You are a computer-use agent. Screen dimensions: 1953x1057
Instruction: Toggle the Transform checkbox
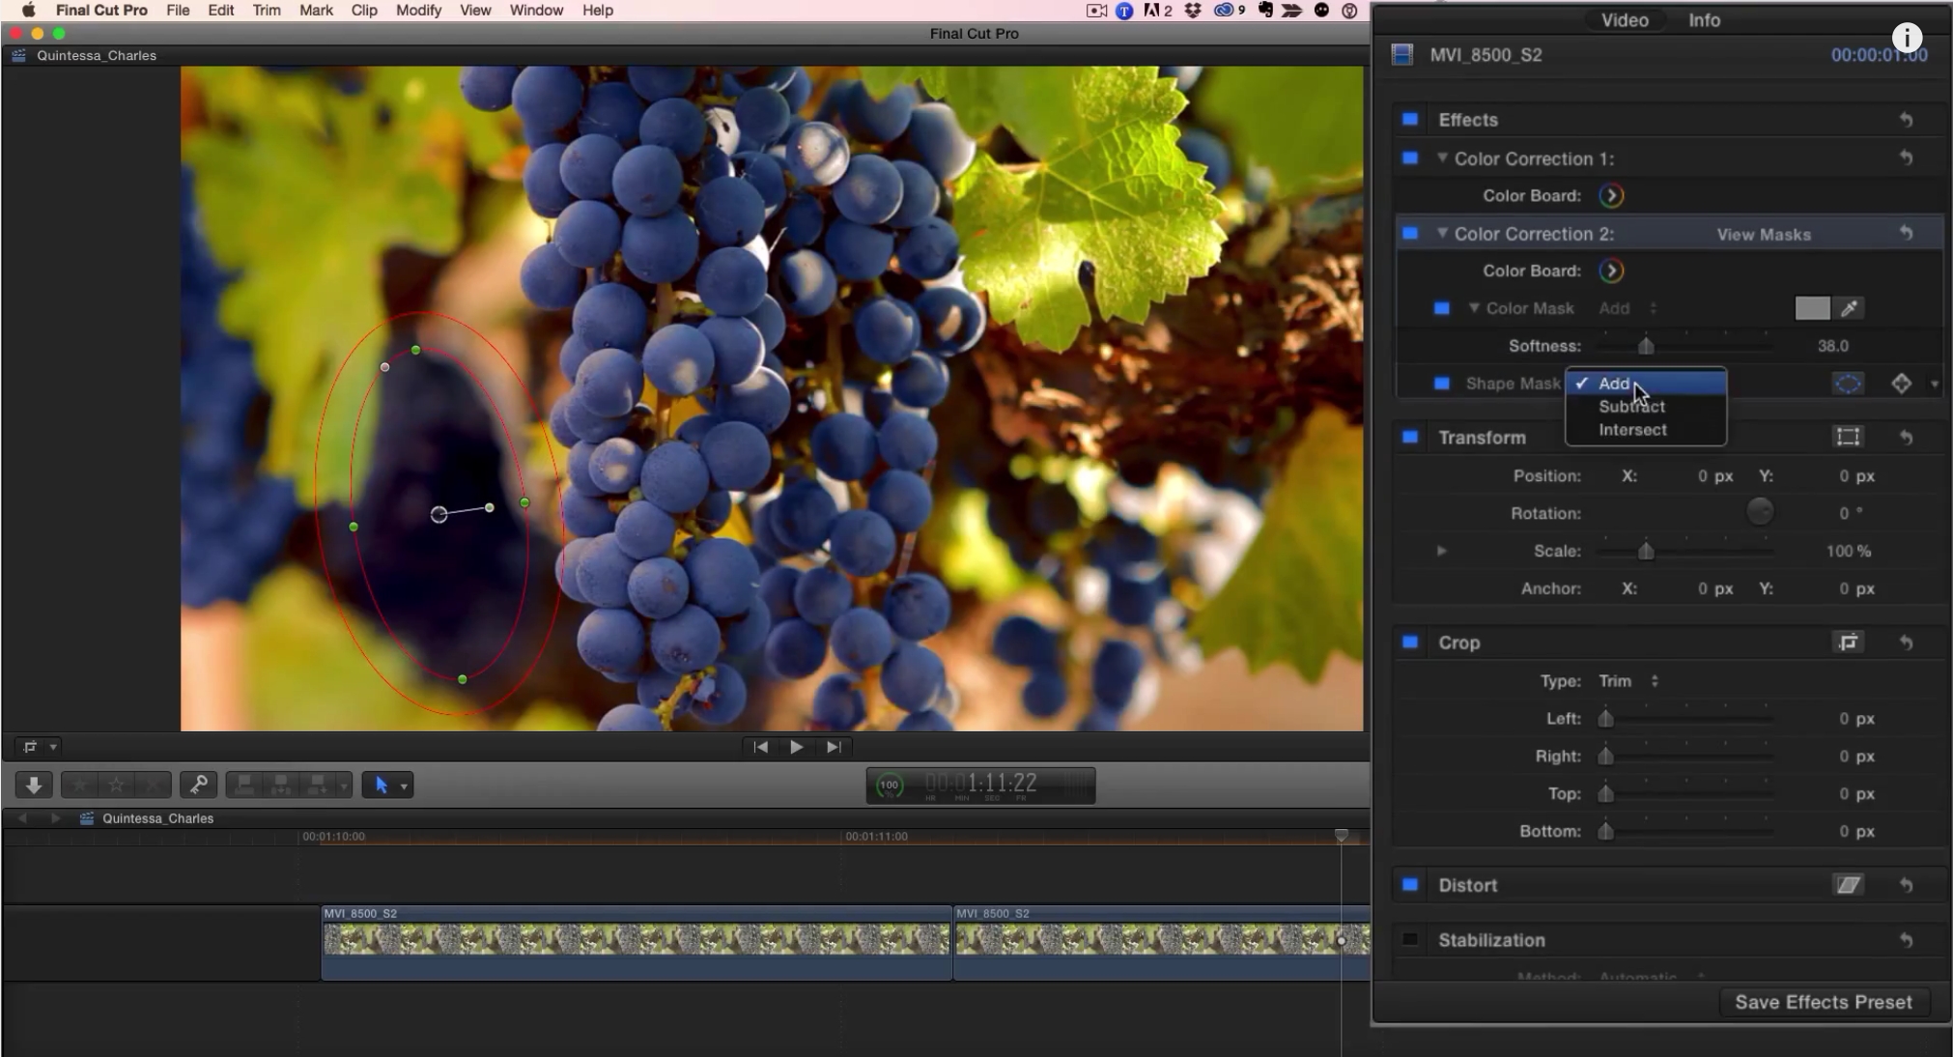tap(1410, 437)
